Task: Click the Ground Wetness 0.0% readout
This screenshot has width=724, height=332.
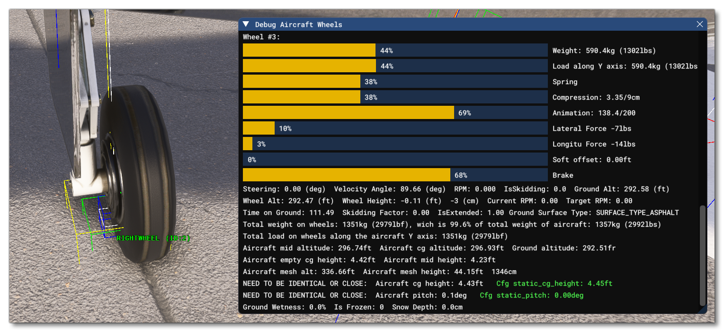Action: (284, 307)
